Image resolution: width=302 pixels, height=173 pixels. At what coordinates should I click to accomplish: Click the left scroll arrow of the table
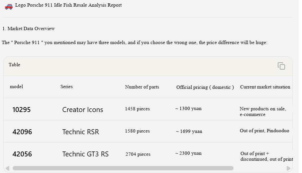tap(8, 168)
